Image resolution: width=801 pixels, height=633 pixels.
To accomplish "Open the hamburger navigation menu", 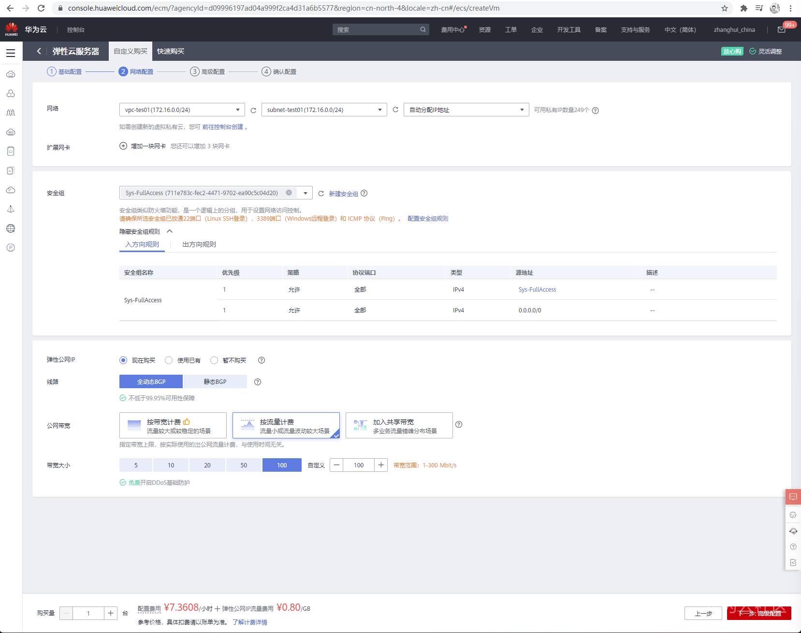I will [x=11, y=53].
